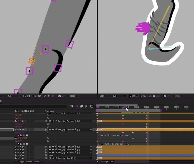Click the timeline zoom slider handle

(107, 161)
